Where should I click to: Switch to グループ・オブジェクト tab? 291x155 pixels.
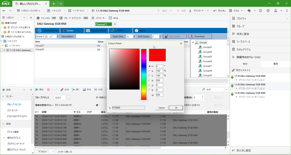point(74,18)
